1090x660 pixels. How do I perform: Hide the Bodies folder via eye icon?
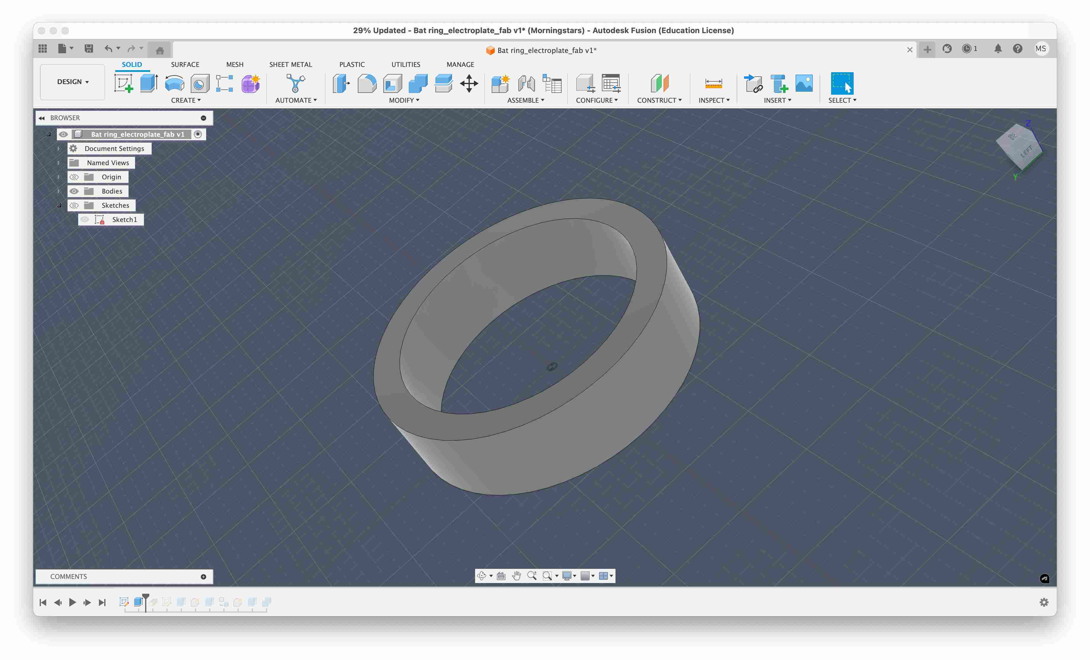click(74, 191)
